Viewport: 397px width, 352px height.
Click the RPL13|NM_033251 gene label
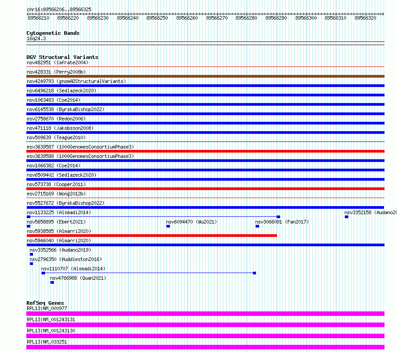pos(47,342)
